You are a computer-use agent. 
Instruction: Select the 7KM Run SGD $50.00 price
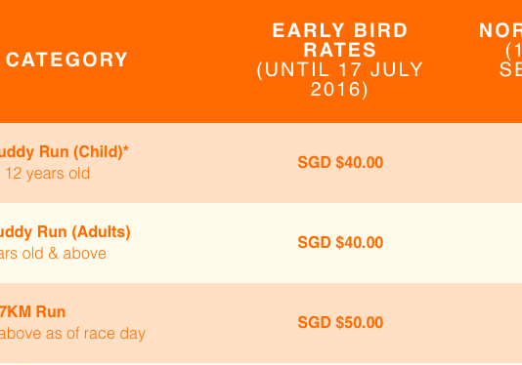point(340,323)
